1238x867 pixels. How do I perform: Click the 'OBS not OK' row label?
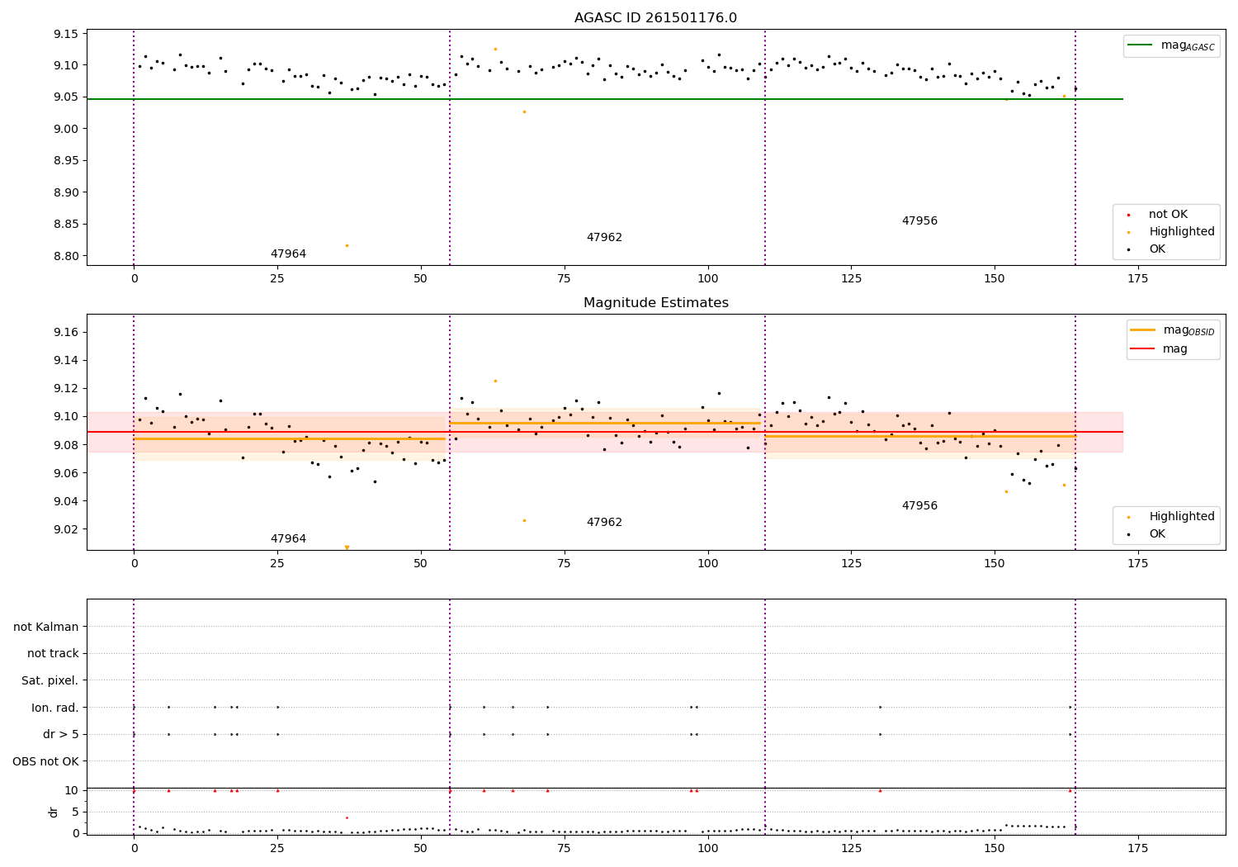[46, 761]
